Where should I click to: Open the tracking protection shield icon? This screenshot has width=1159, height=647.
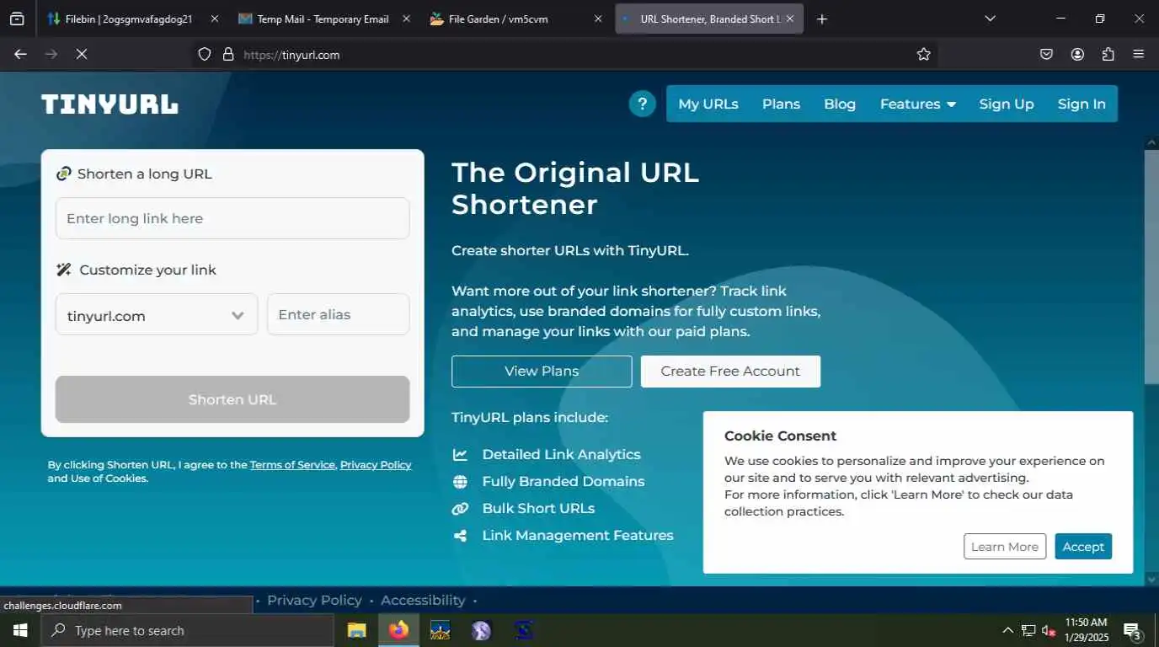pyautogui.click(x=204, y=54)
